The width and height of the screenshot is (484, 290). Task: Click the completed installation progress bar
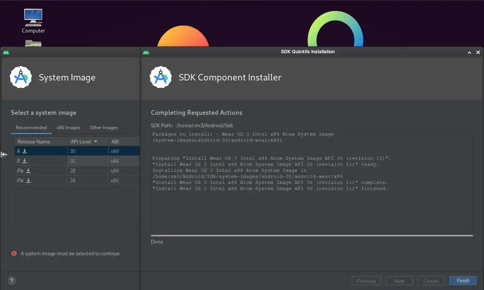pos(312,236)
